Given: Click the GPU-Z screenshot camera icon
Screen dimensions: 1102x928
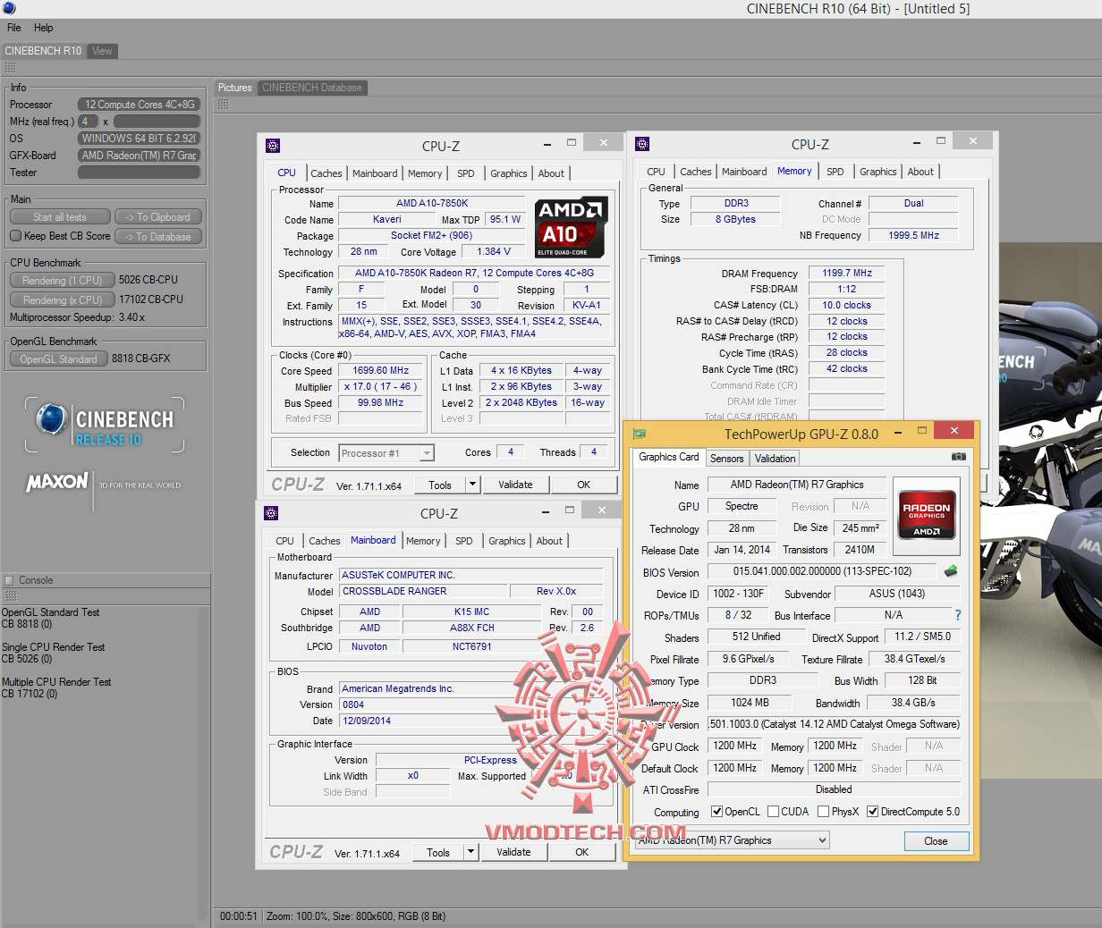Looking at the screenshot, I should click(x=958, y=457).
